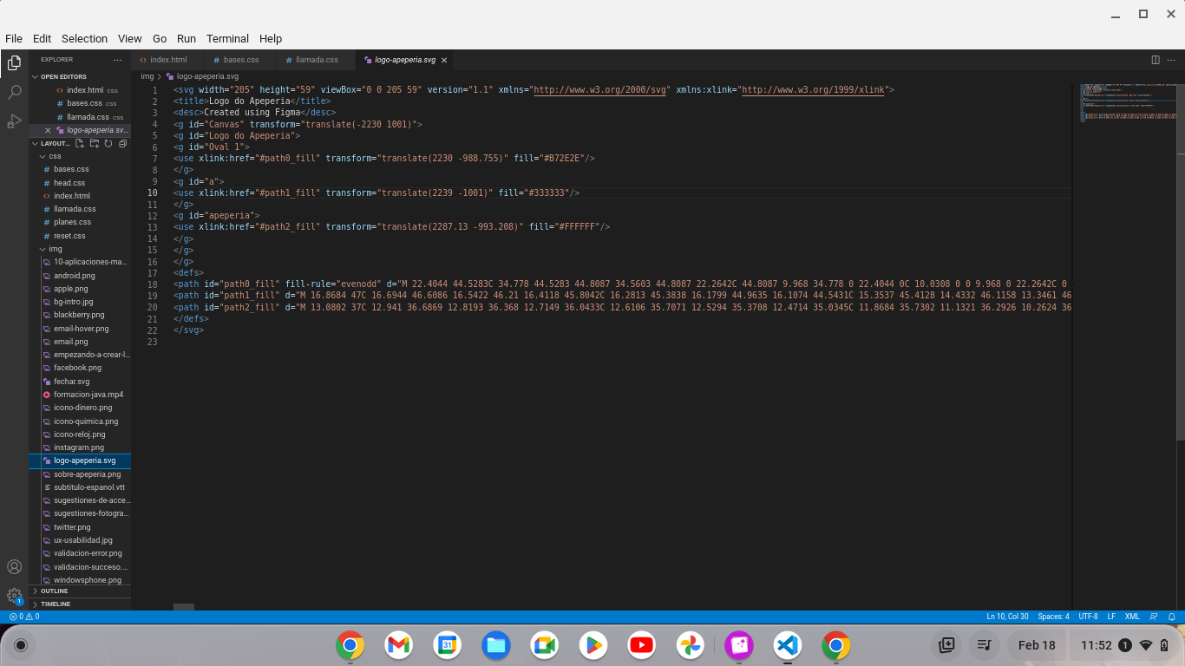Viewport: 1185px width, 666px height.
Task: Open formacion-java.mp4 in the file tree
Action: [x=88, y=395]
